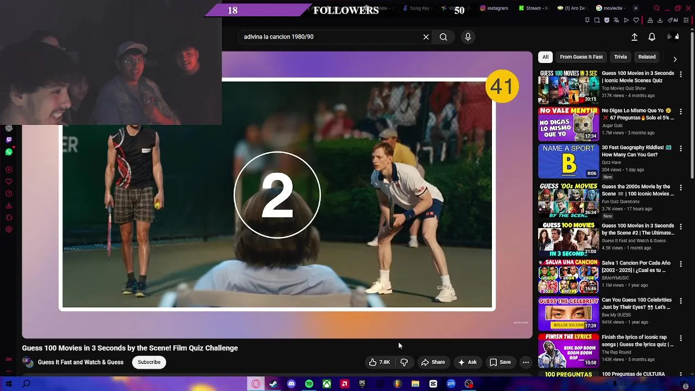695x391 pixels.
Task: Like the video with 7.8K likes
Action: (380, 362)
